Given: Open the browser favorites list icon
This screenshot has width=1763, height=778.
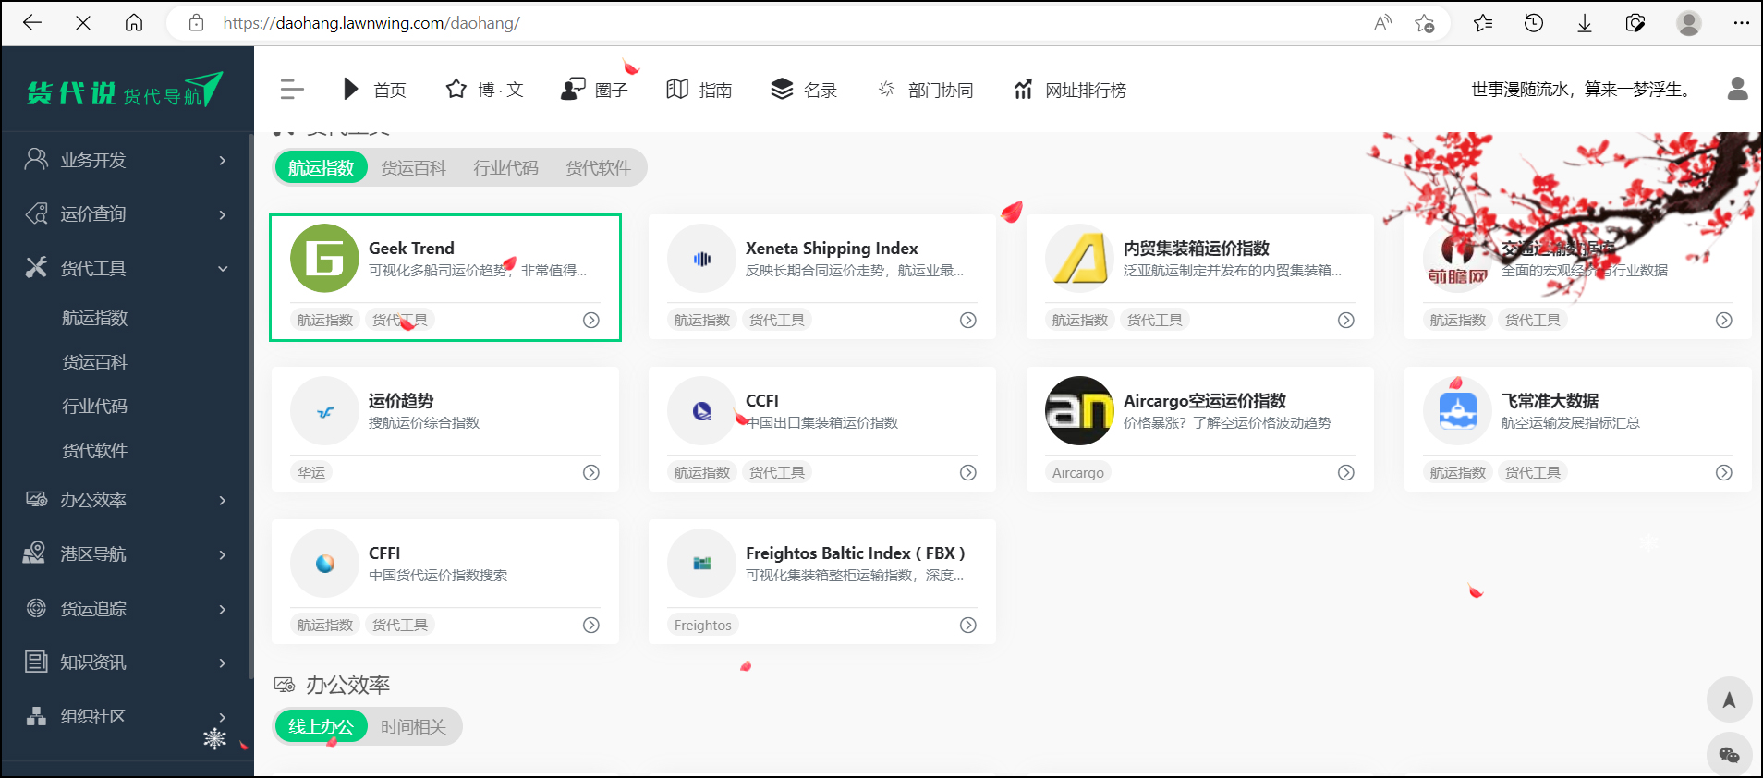Looking at the screenshot, I should [x=1483, y=23].
